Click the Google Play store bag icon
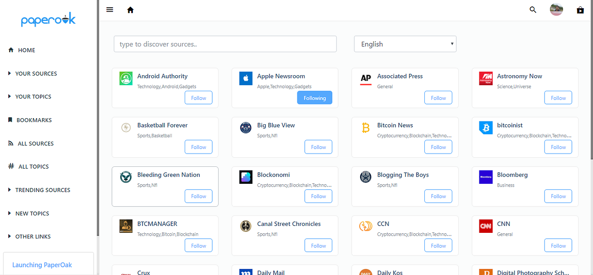The width and height of the screenshot is (593, 275). click(x=580, y=10)
